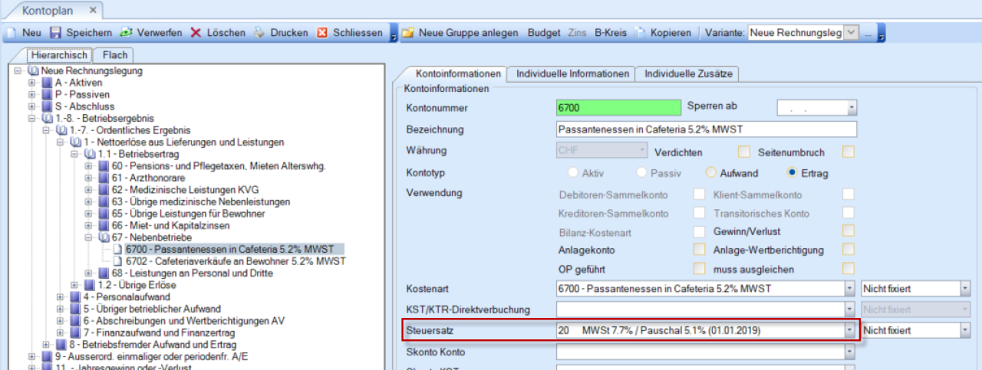Select 60 - Pensions- und Pflegetaxen row
The width and height of the screenshot is (982, 370).
coord(219,166)
